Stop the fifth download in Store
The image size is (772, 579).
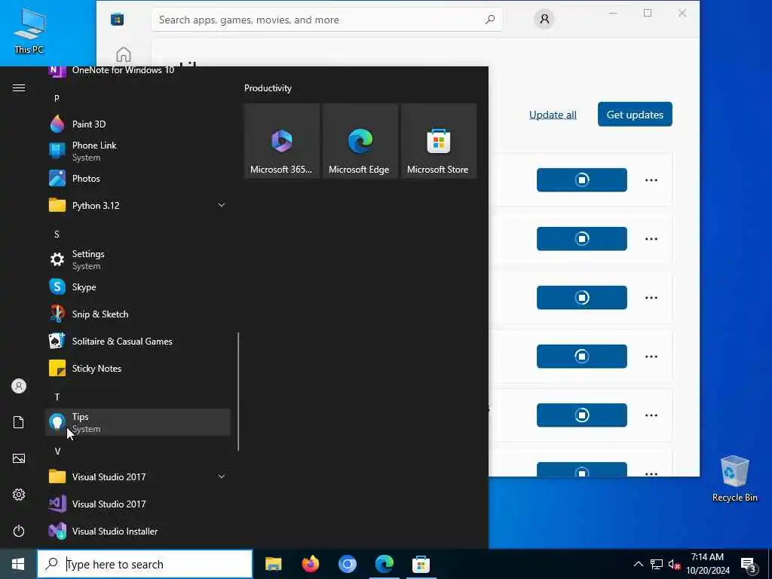(x=581, y=415)
